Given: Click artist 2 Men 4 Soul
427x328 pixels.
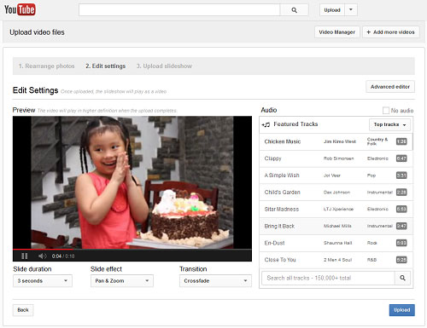Looking at the screenshot, I should pyautogui.click(x=337, y=260).
